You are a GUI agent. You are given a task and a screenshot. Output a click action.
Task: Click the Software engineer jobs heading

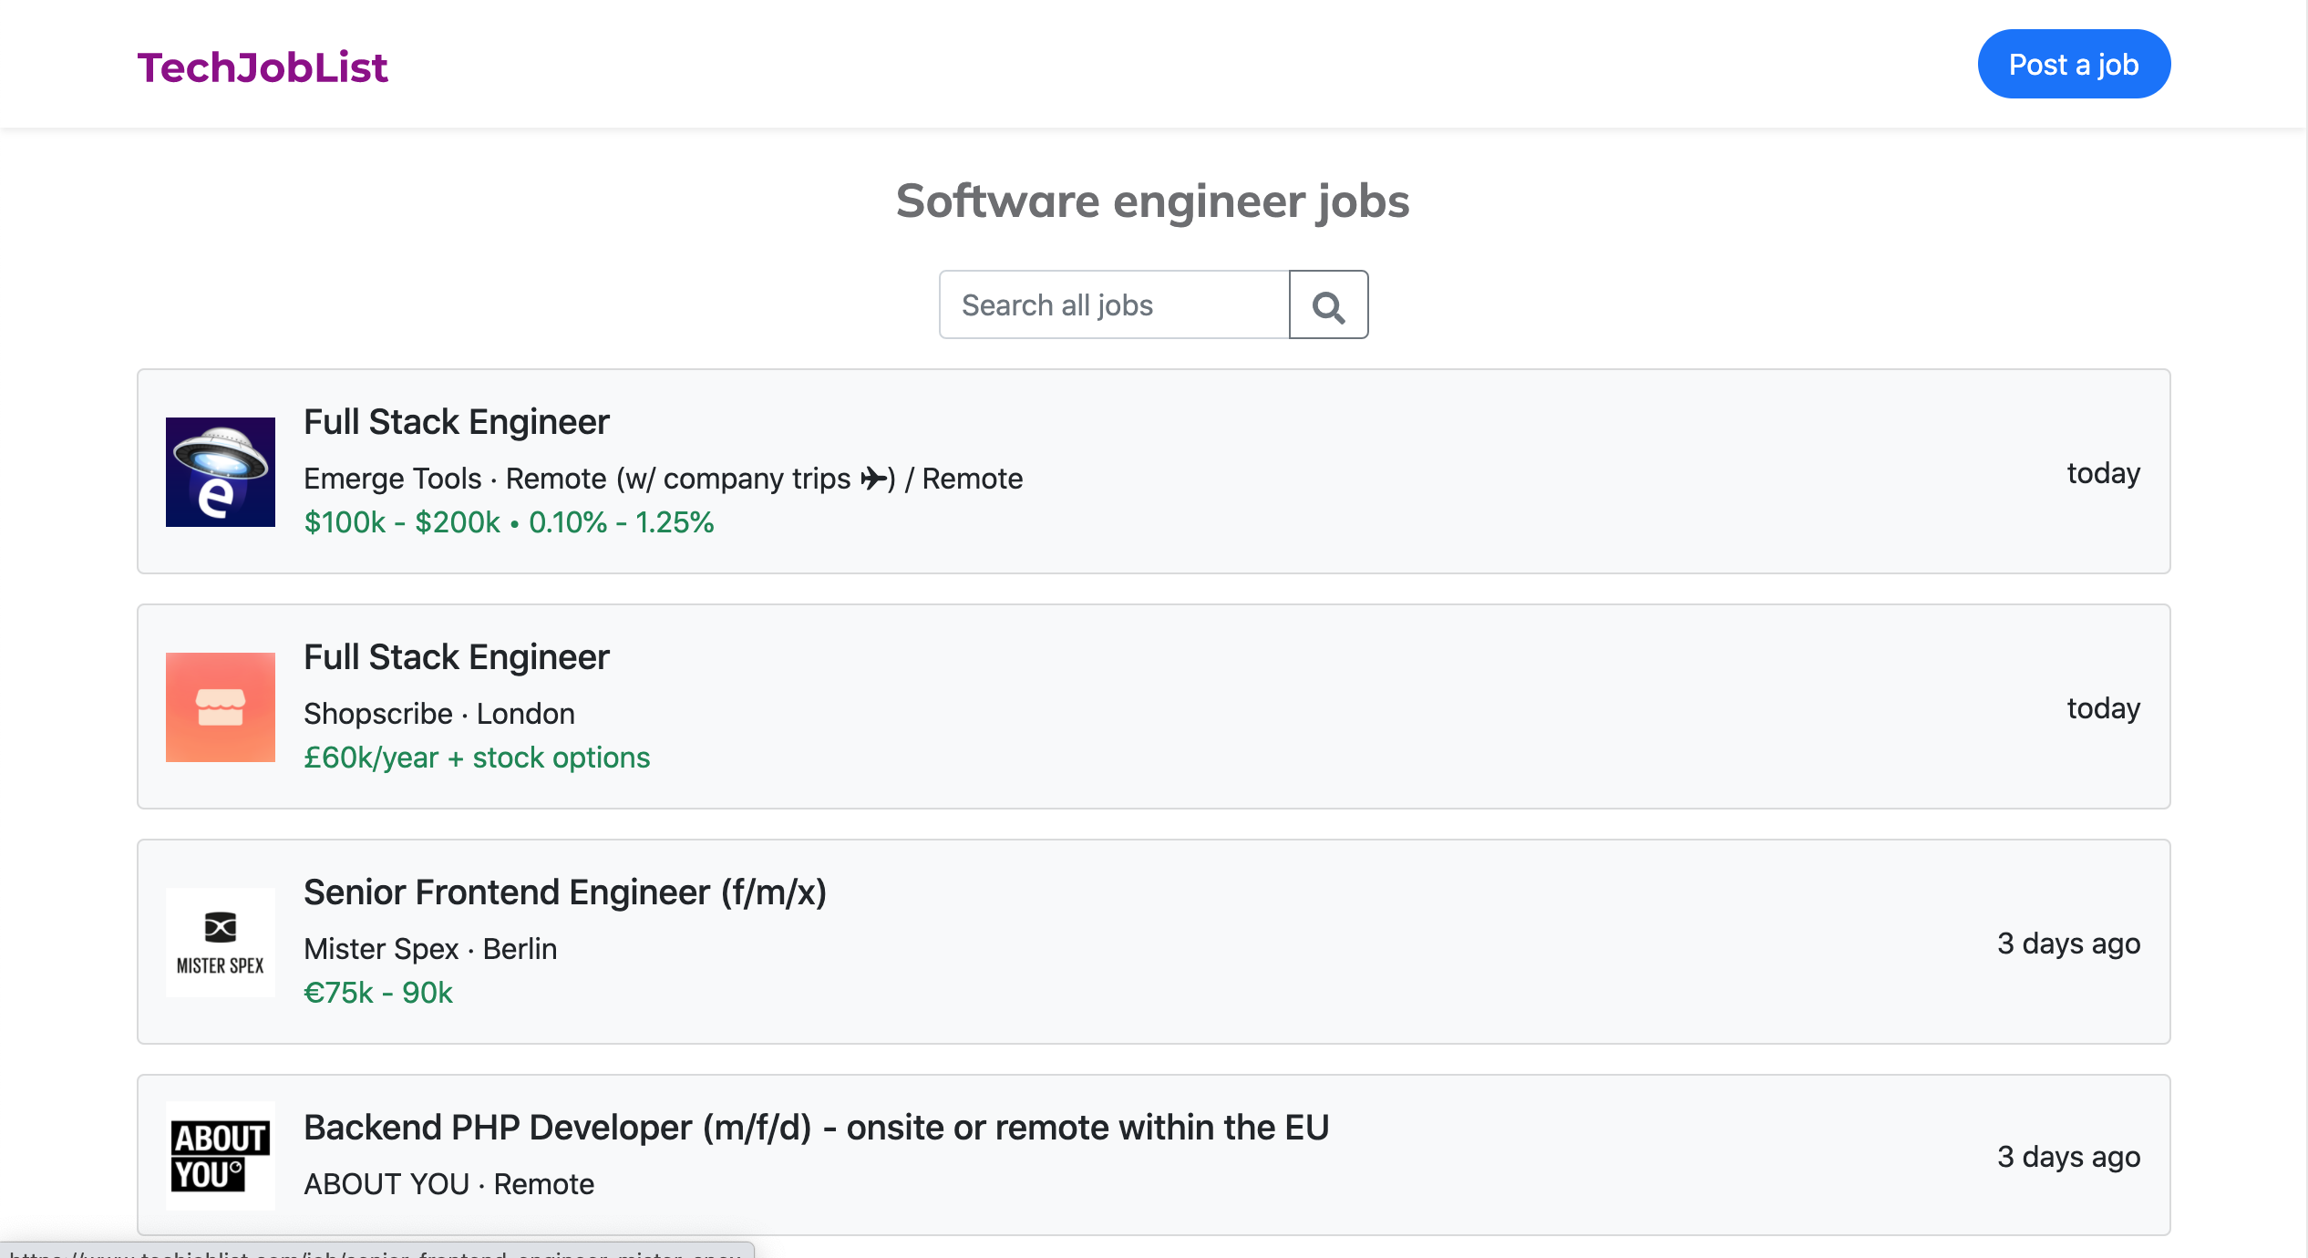point(1153,201)
